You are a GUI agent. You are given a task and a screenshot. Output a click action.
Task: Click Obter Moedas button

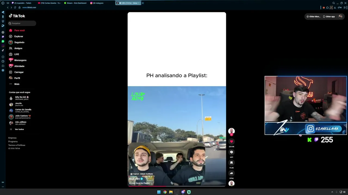tap(313, 17)
